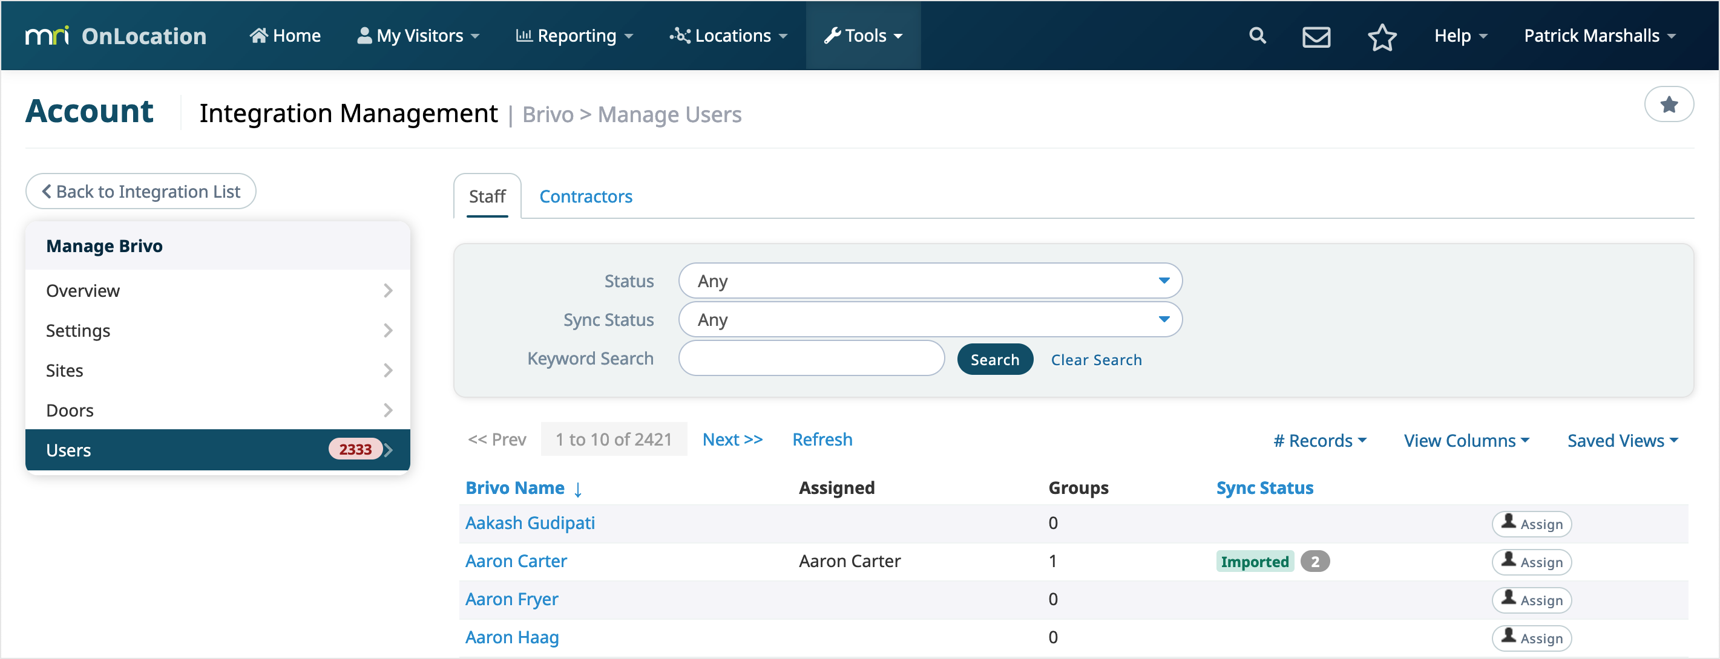
Task: Open the # Records dropdown
Action: click(x=1319, y=440)
